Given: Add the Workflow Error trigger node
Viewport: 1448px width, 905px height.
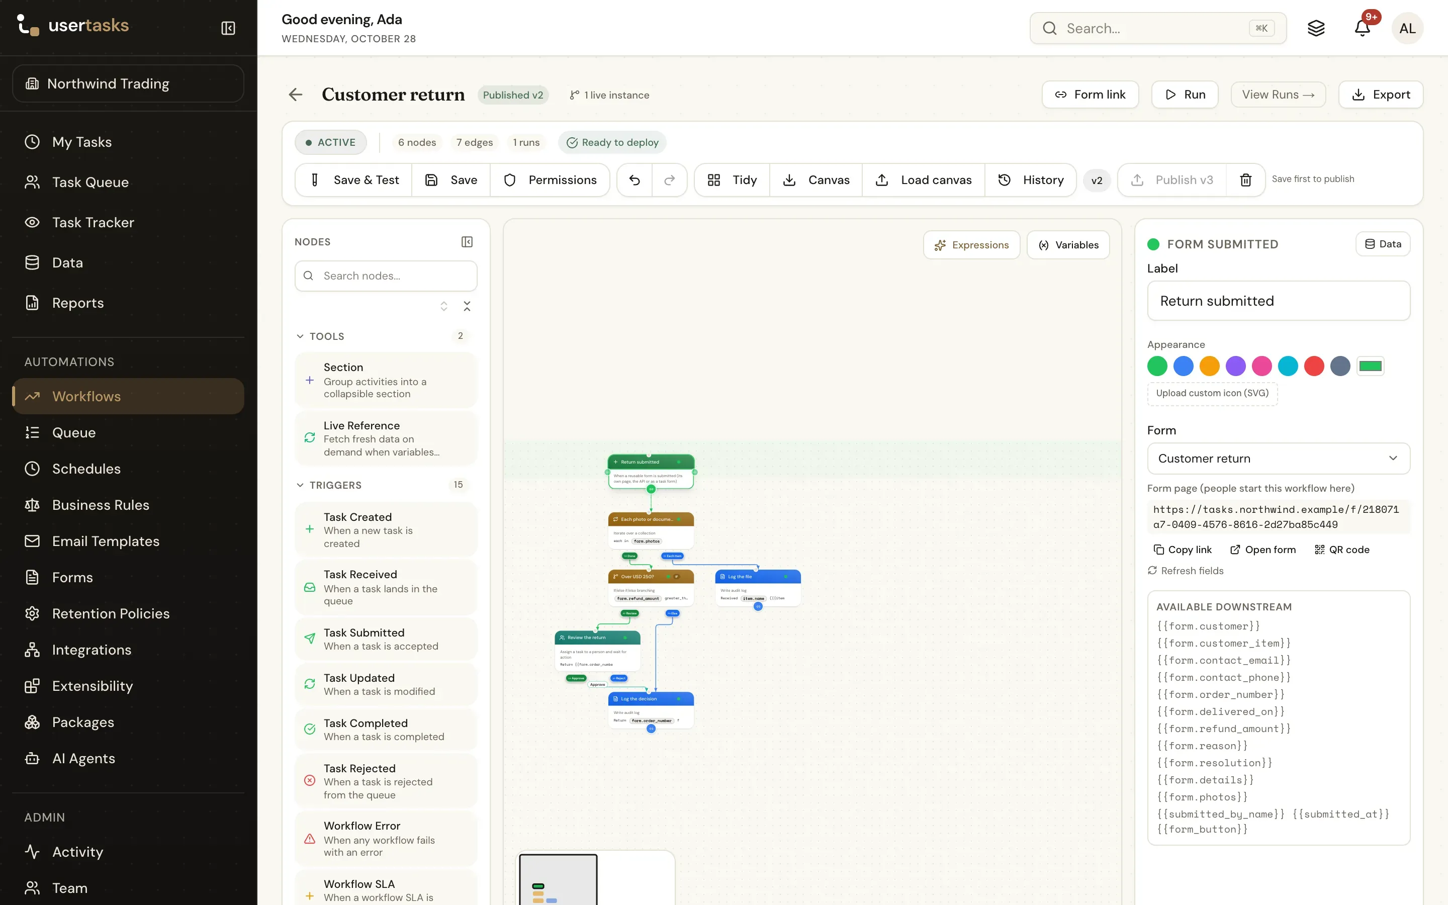Looking at the screenshot, I should point(386,839).
